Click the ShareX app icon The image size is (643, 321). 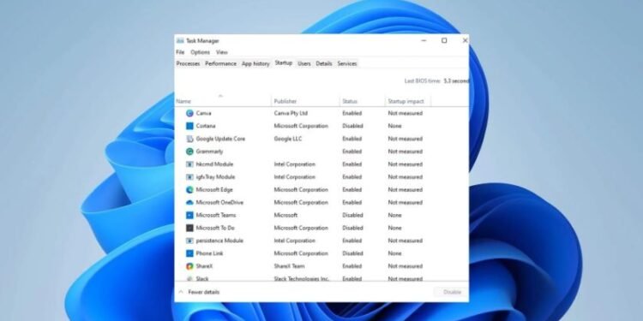click(x=189, y=266)
